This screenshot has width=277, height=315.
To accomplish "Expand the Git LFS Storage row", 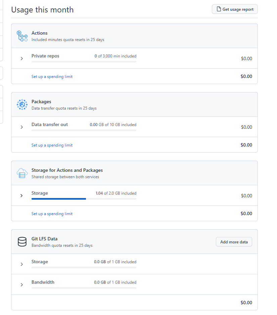I will 21,264.
